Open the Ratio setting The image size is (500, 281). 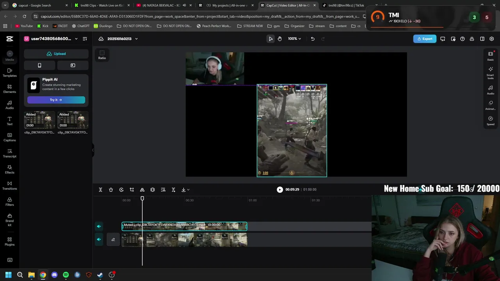coord(102,55)
